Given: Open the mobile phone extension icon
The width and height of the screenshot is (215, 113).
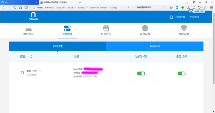Looking at the screenshot, I should 177,8.
